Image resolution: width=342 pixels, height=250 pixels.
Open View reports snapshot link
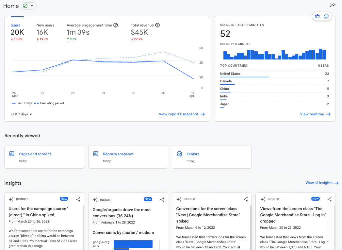(x=182, y=114)
